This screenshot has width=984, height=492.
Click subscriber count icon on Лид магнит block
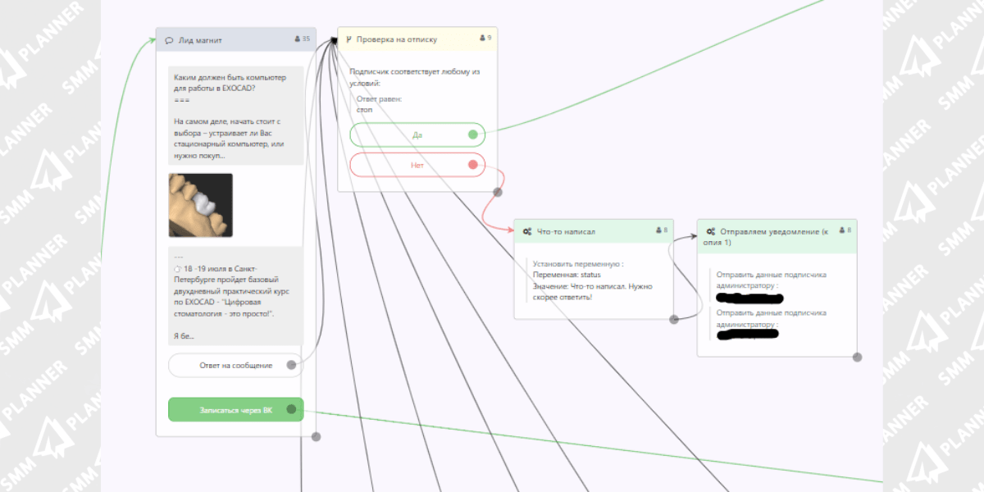(x=297, y=39)
